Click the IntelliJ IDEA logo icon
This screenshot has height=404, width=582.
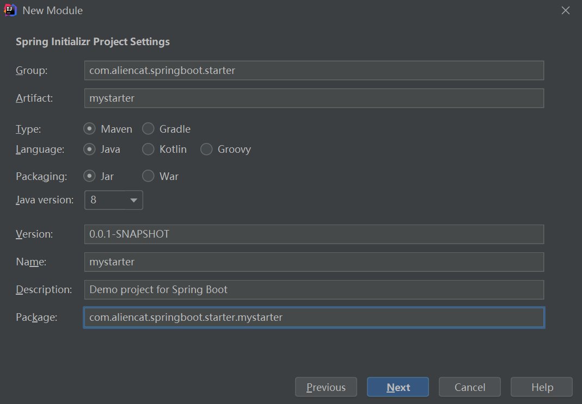click(x=11, y=10)
